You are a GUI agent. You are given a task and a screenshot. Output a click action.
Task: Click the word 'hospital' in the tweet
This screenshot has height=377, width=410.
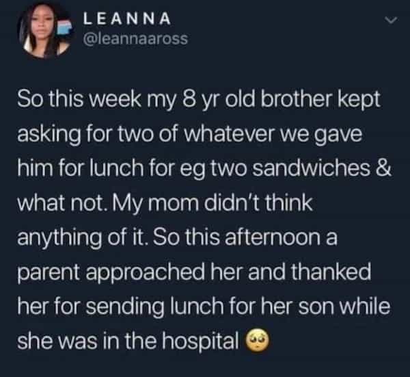coord(206,340)
